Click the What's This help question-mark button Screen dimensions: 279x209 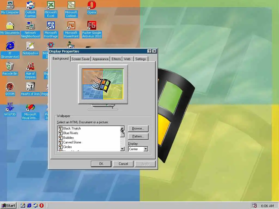point(150,51)
